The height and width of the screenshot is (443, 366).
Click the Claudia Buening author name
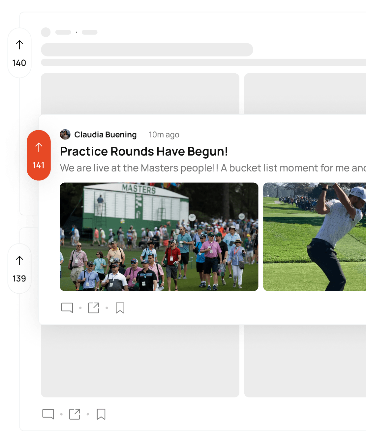tap(106, 135)
